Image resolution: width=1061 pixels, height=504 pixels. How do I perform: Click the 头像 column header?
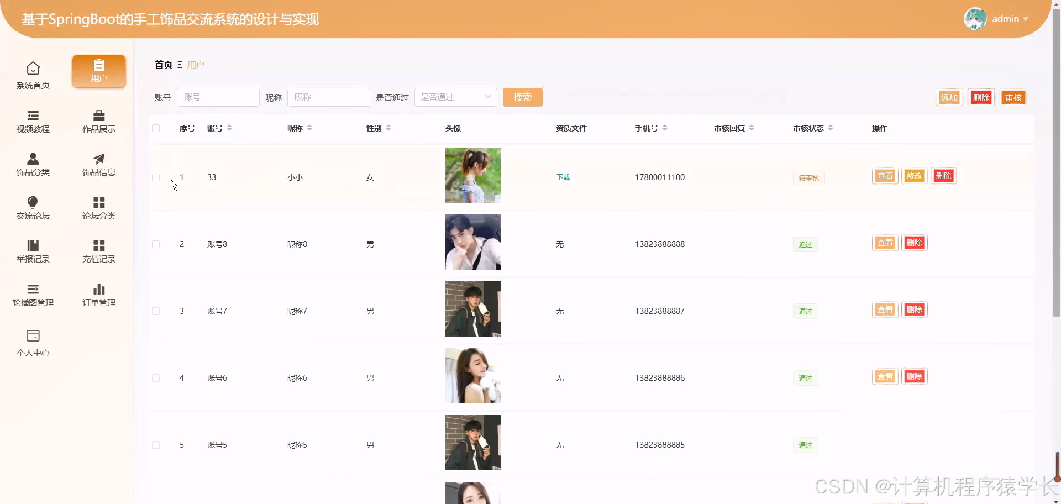(453, 128)
